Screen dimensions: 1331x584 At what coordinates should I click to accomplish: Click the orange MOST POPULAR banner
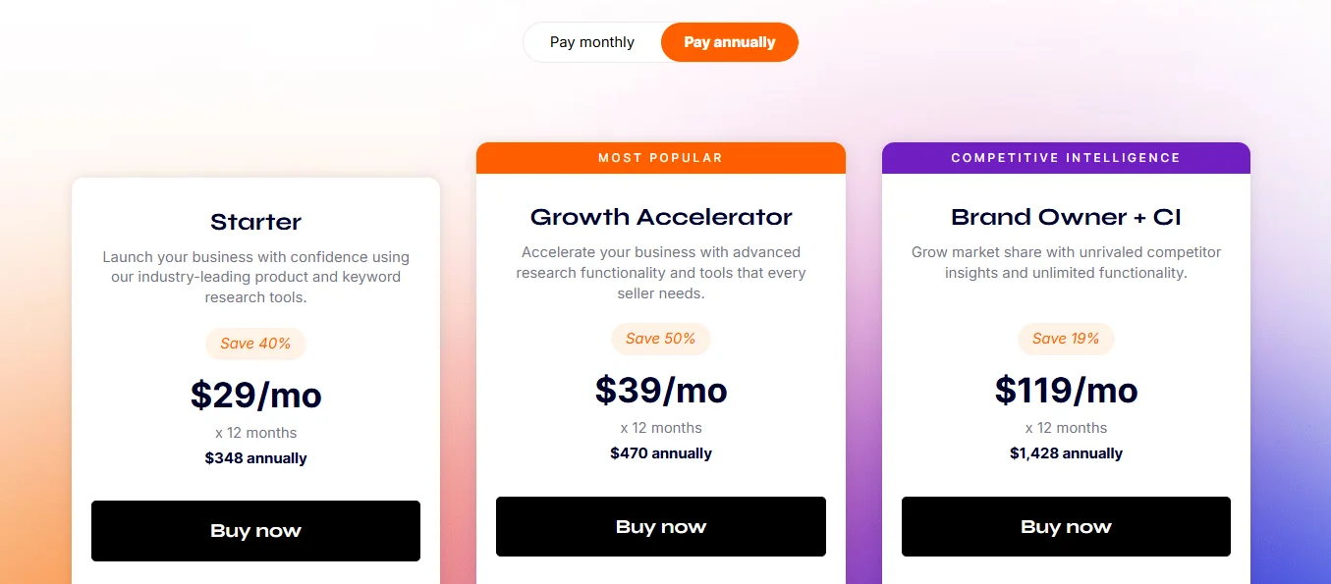click(x=661, y=158)
